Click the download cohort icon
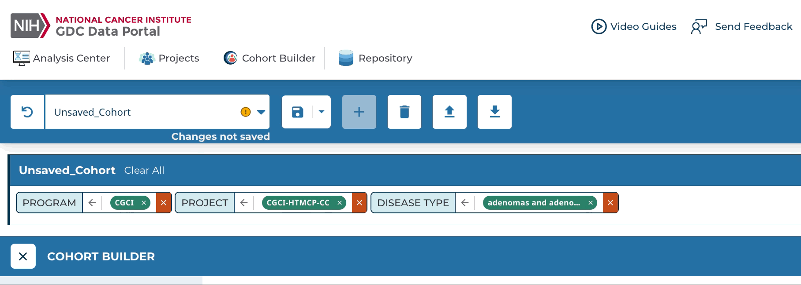 (494, 112)
